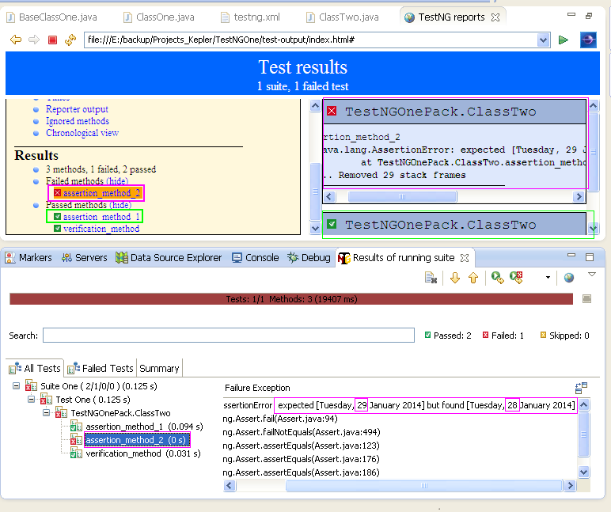
Task: Hide the failed methods list
Action: [x=117, y=181]
